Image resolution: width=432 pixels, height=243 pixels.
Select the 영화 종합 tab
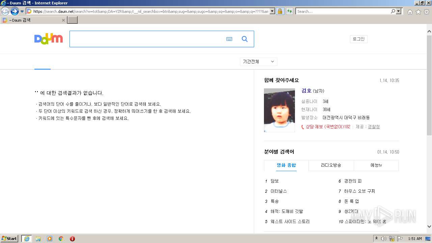[286, 165]
